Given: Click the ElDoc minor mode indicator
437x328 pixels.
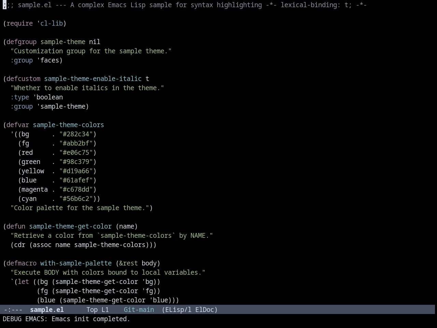Looking at the screenshot, I should tap(205, 310).
